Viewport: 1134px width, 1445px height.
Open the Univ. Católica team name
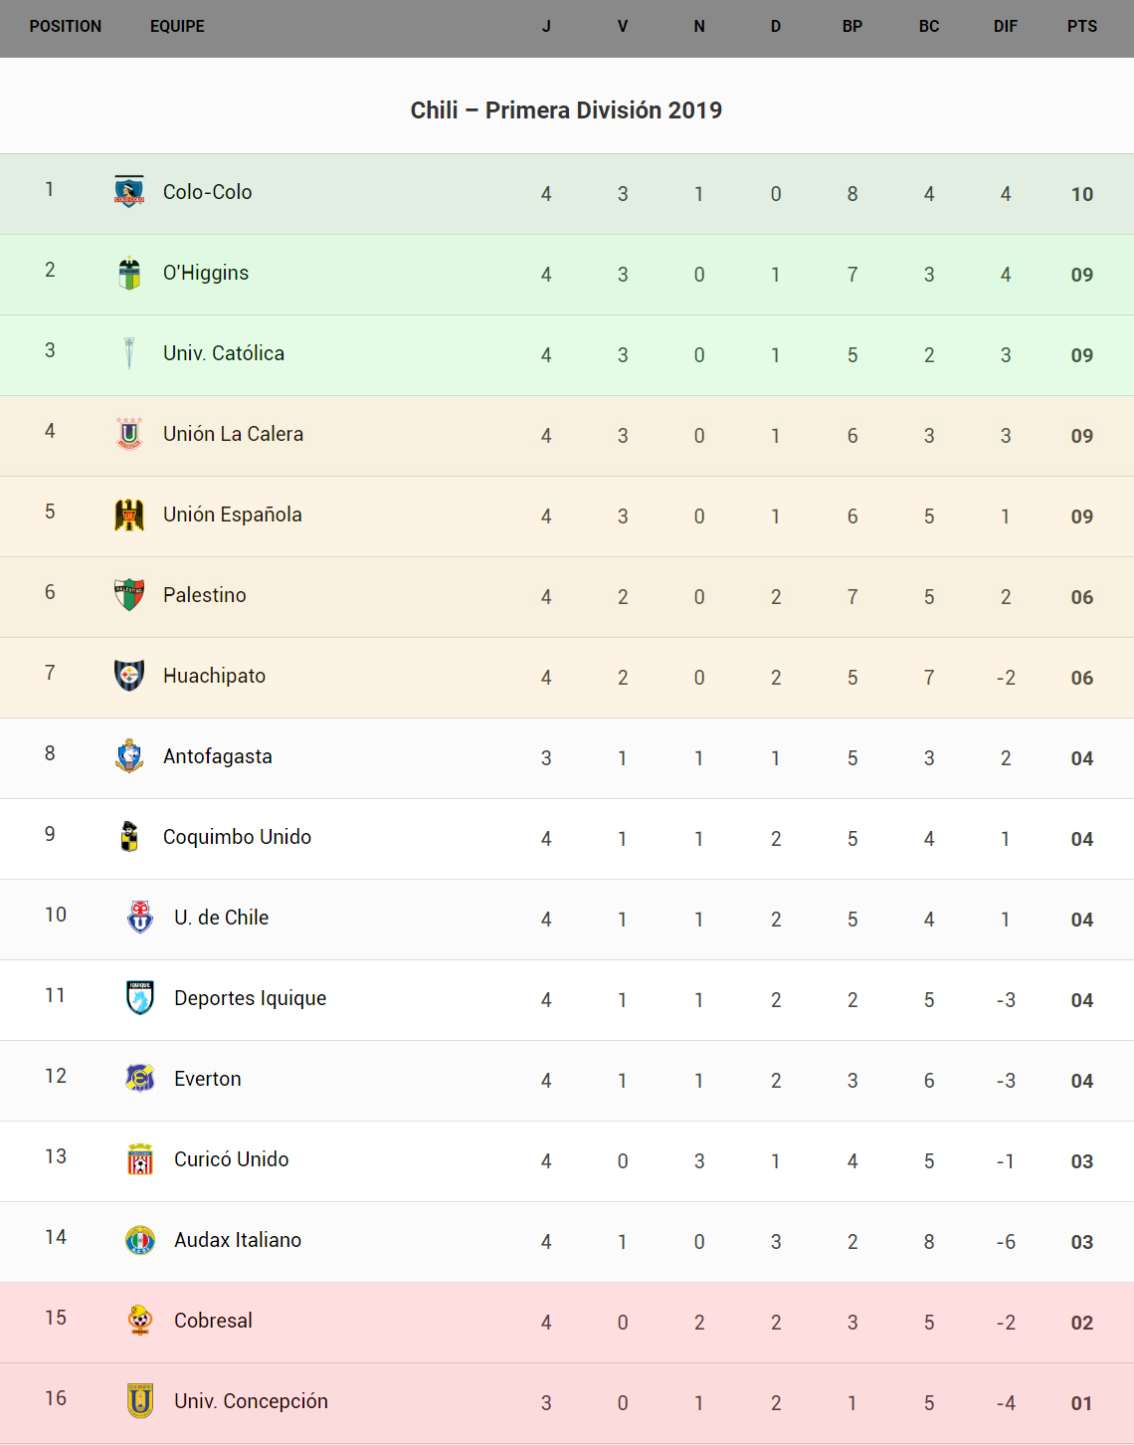(224, 353)
